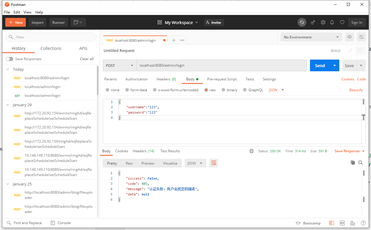371x230 pixels.
Task: Beautify the request body
Action: point(356,90)
